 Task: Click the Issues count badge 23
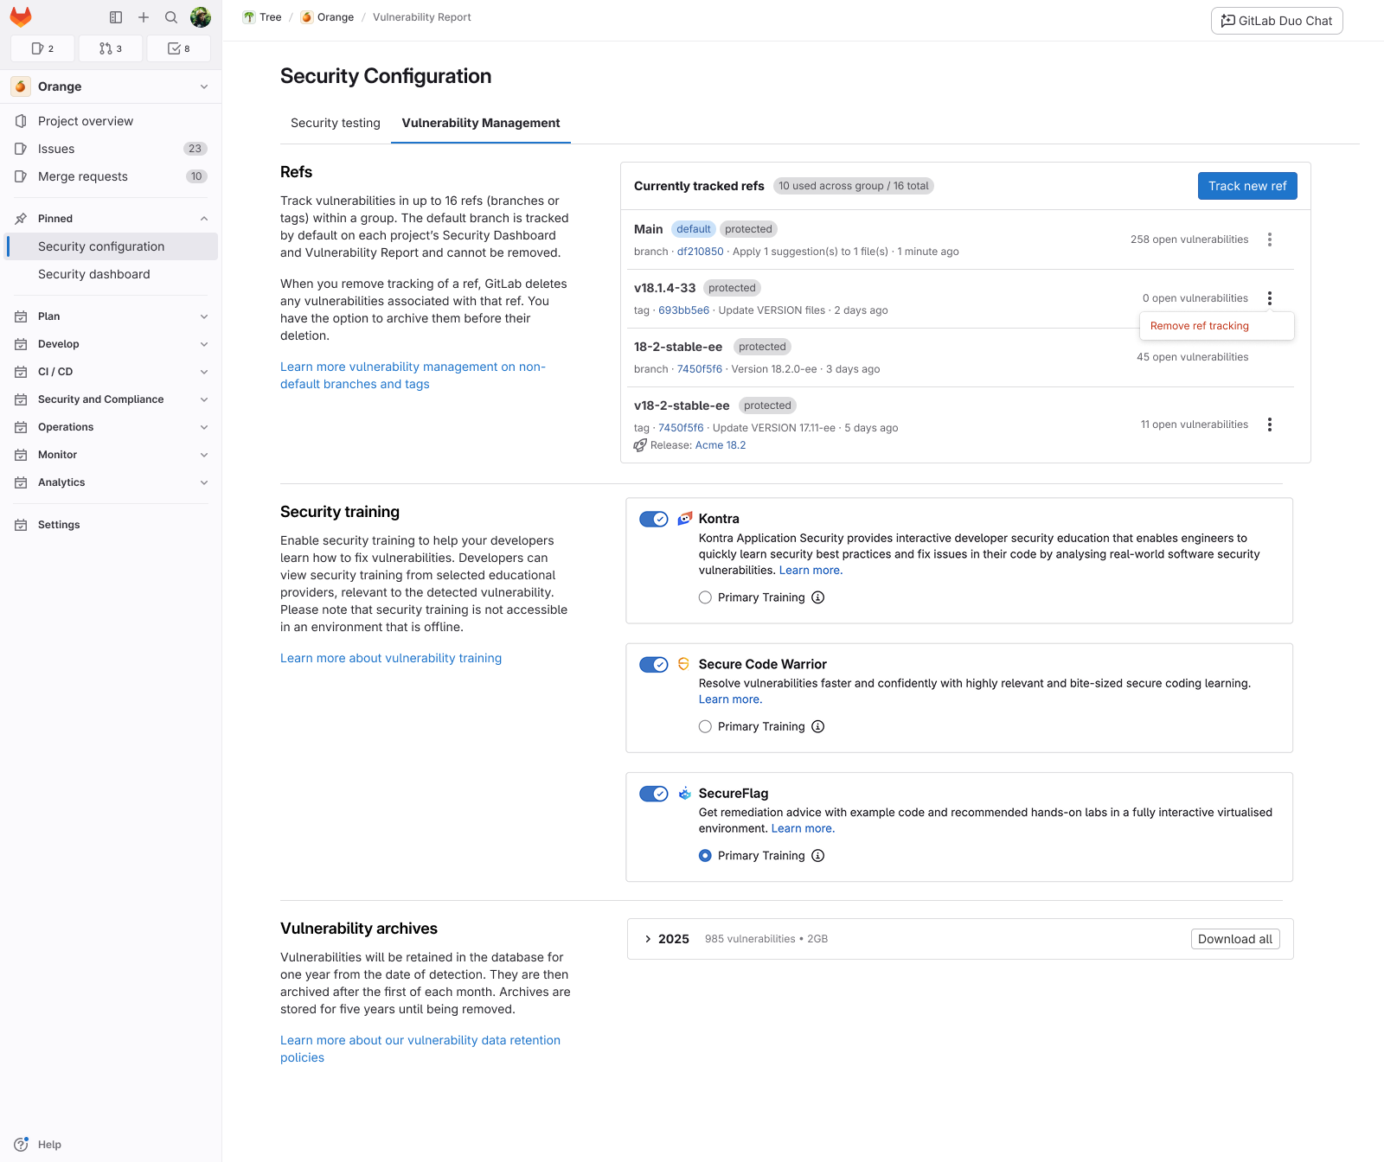pos(195,149)
